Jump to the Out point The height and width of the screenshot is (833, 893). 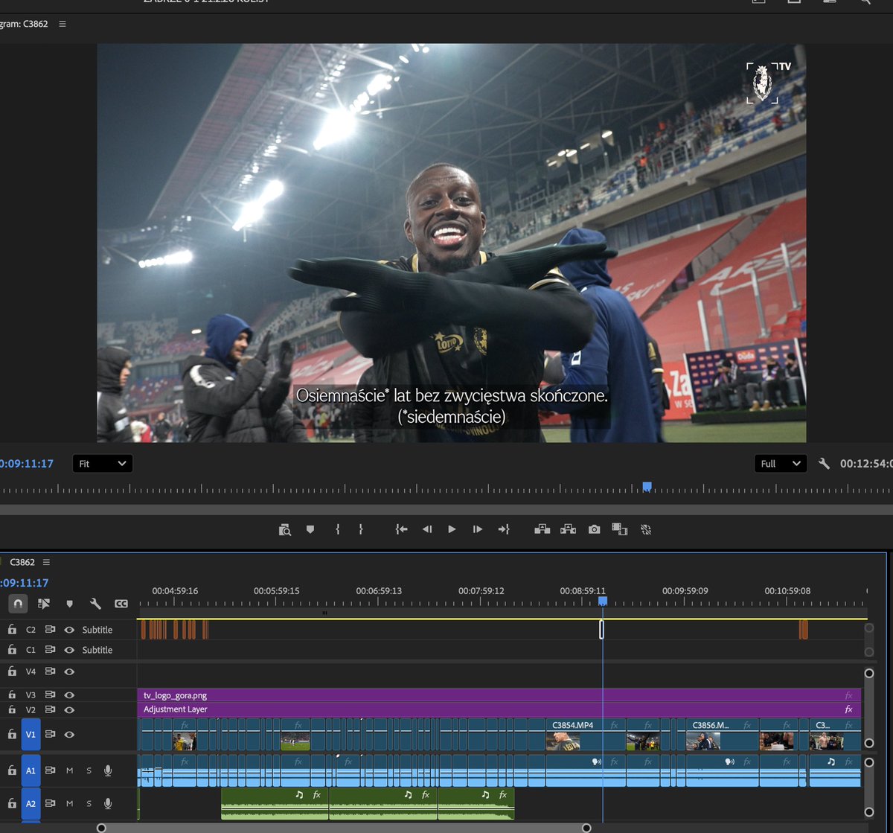pos(504,529)
